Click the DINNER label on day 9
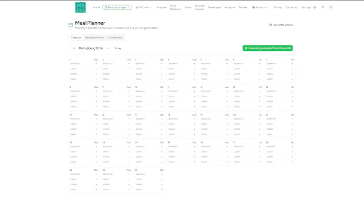 click(x=106, y=101)
